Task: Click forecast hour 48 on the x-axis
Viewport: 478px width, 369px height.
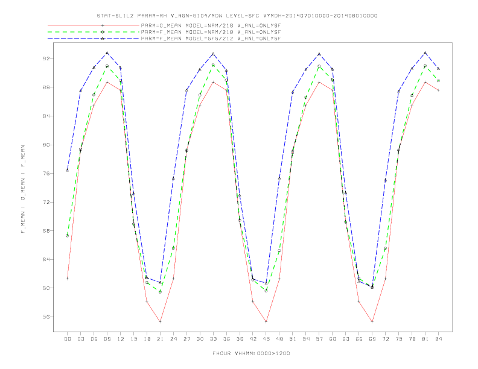Action: tap(279, 339)
